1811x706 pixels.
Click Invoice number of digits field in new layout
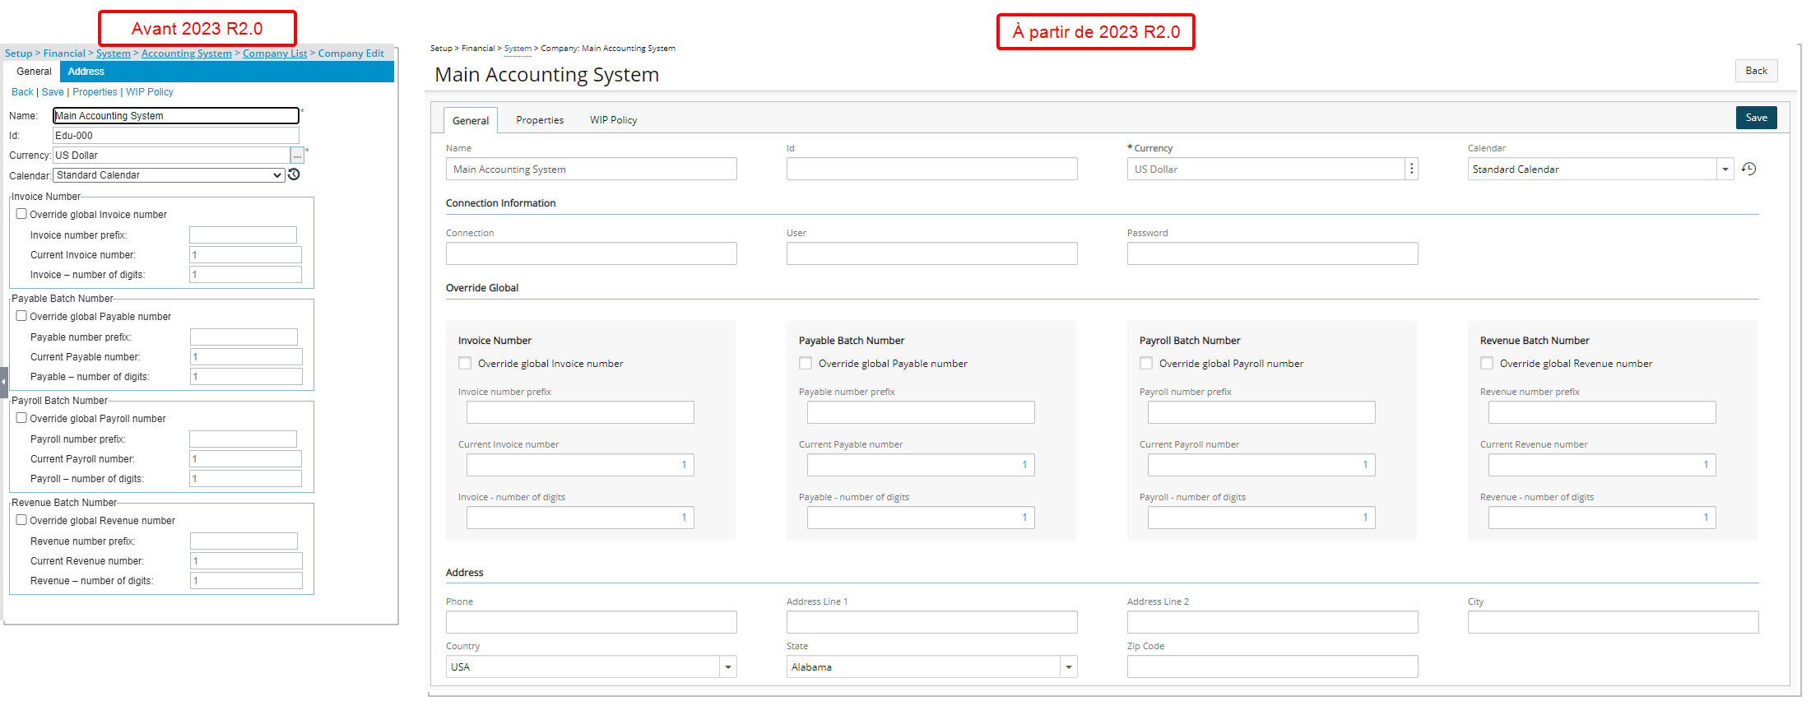(580, 518)
